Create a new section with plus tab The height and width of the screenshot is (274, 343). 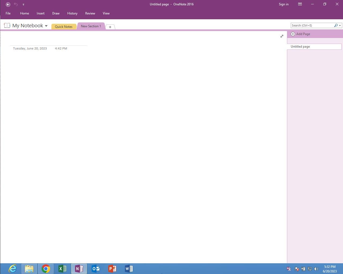[110, 27]
